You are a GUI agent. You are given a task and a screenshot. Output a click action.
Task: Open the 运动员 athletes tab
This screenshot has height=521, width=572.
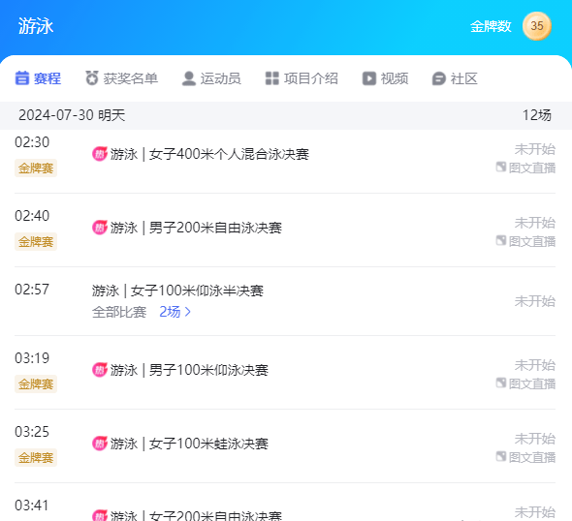click(x=211, y=78)
